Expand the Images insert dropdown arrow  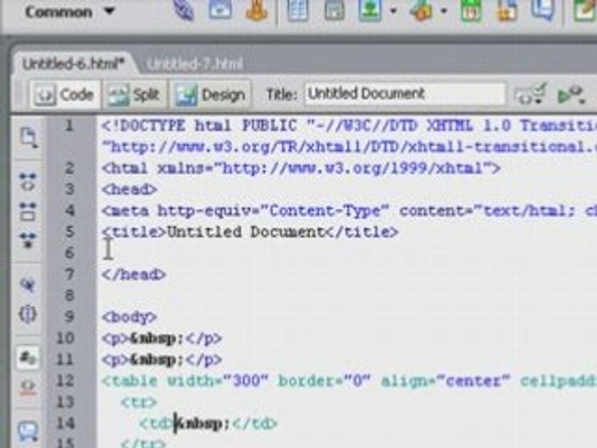pyautogui.click(x=393, y=11)
